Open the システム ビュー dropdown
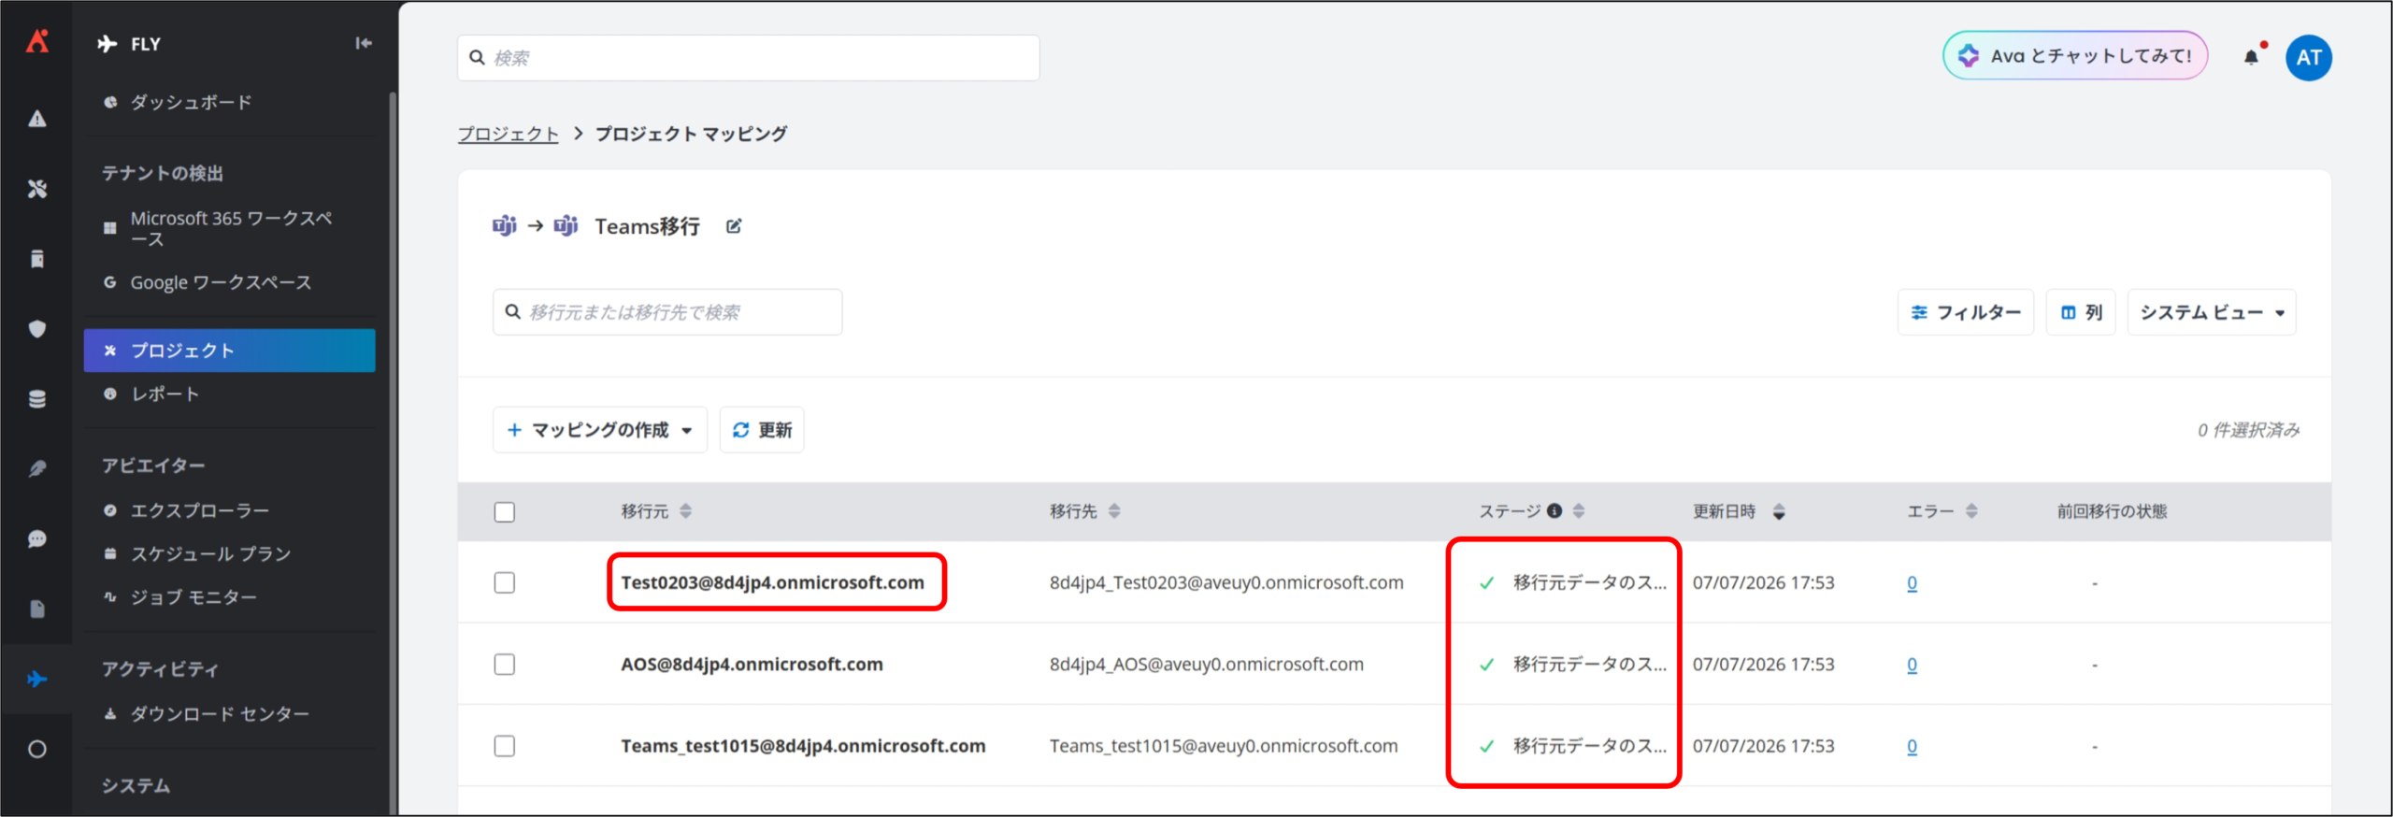This screenshot has width=2393, height=817. tap(2212, 312)
